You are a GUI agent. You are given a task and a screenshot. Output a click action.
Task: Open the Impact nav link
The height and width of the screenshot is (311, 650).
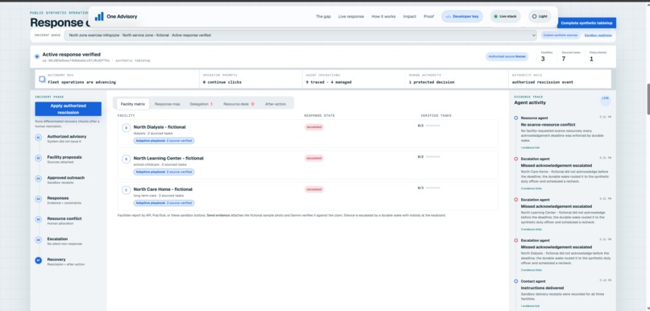point(410,17)
